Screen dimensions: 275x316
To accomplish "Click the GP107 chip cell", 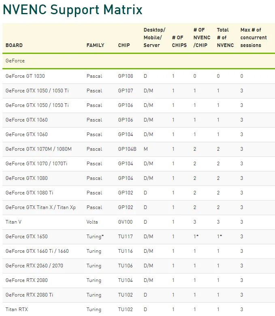I will coord(126,90).
